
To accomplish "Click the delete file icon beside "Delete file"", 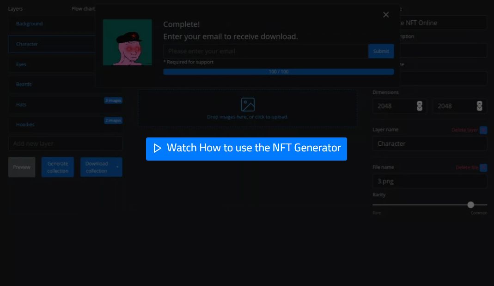I will point(483,168).
